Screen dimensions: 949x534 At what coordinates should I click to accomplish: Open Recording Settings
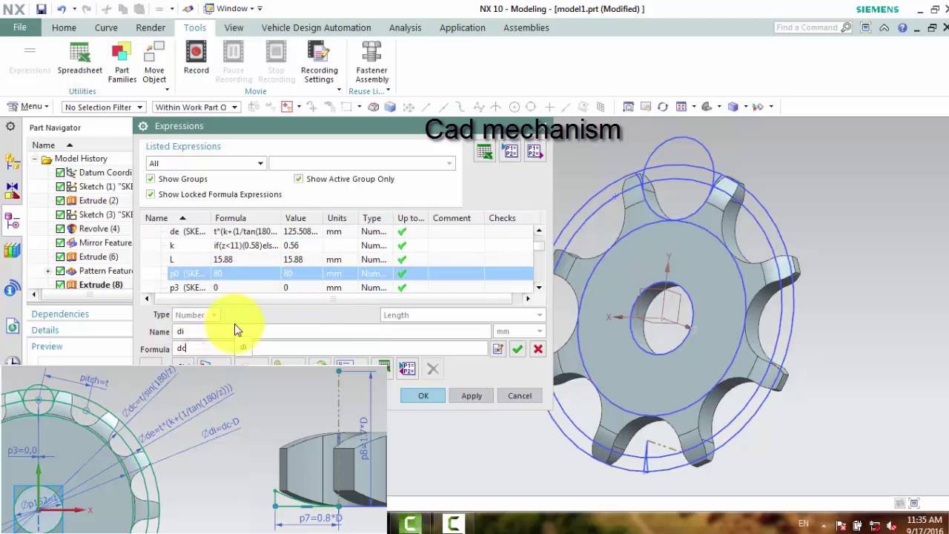[319, 62]
